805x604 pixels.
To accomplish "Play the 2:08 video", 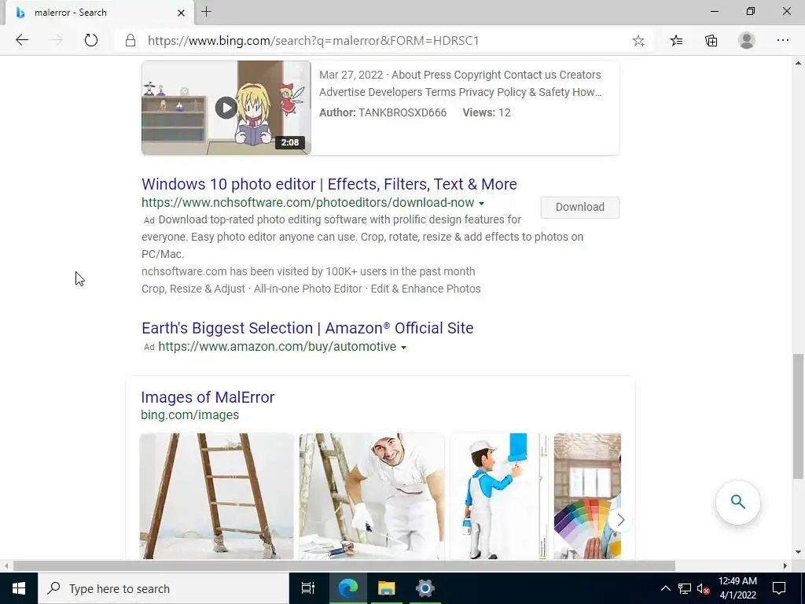I will pos(226,108).
